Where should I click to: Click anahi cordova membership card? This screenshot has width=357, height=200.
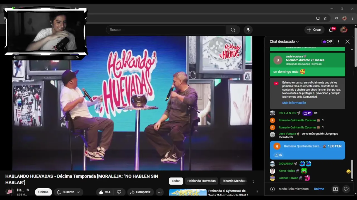pos(307,64)
